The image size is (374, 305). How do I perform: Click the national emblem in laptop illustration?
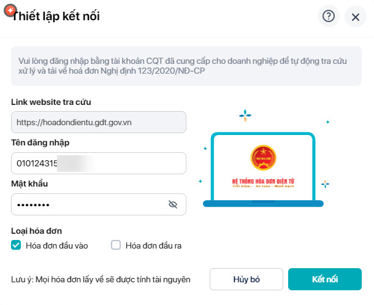click(263, 158)
